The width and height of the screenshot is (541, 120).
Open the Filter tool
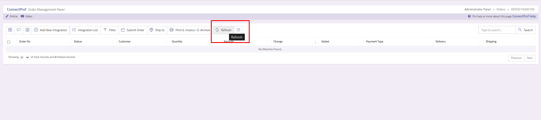tap(109, 30)
